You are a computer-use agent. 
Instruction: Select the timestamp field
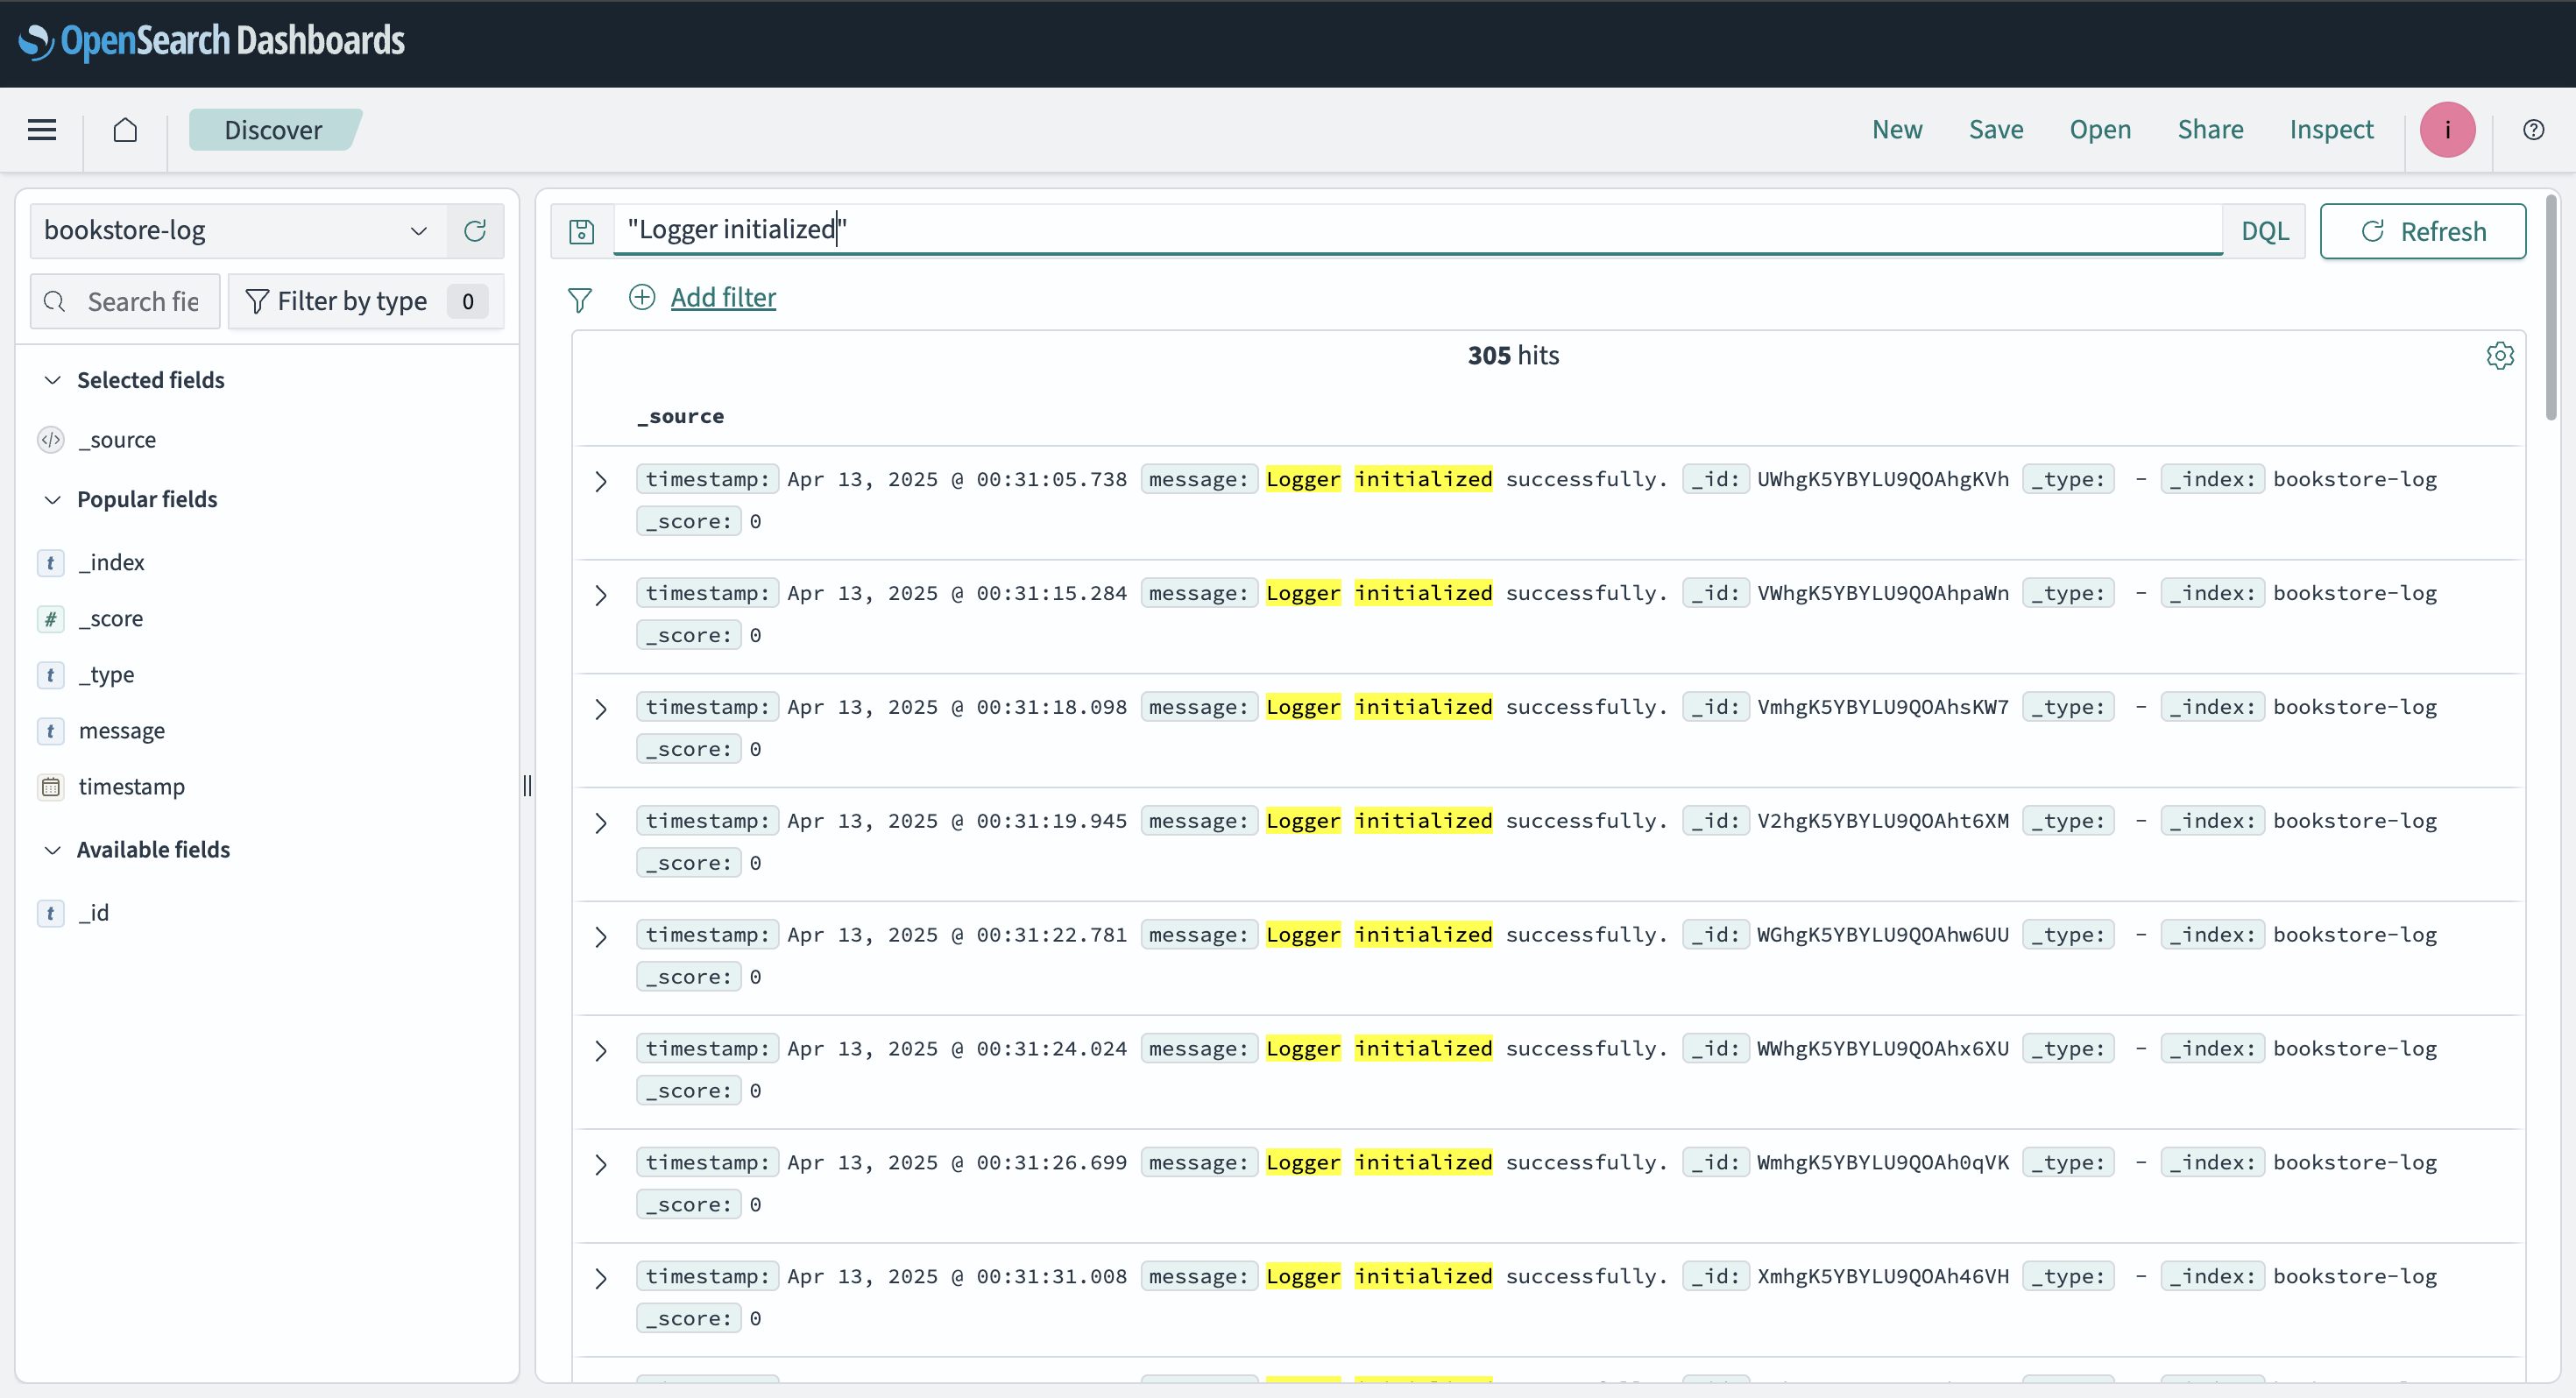(x=131, y=787)
